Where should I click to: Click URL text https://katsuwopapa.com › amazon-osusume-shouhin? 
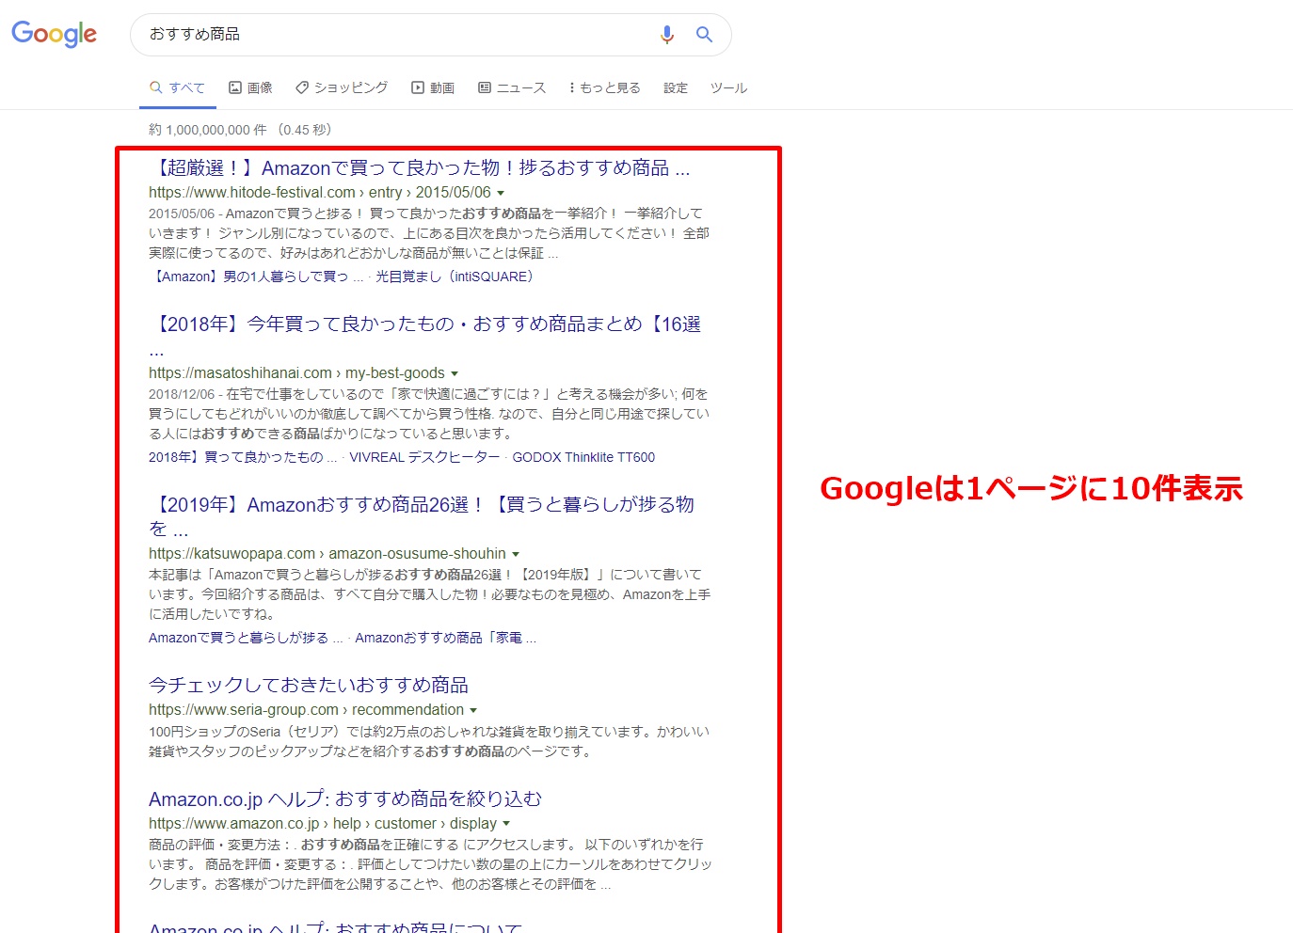(x=327, y=554)
